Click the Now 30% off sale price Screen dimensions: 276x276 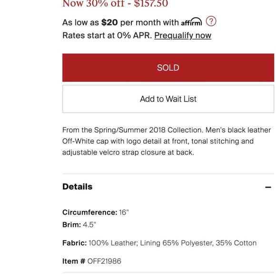[x=115, y=3]
